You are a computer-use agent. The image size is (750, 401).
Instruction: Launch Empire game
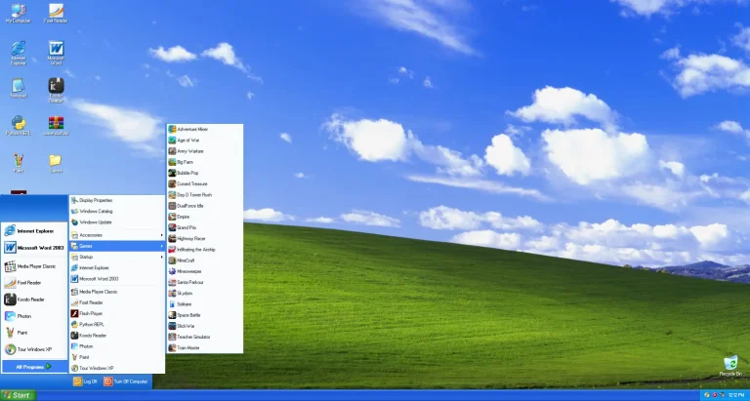point(205,217)
